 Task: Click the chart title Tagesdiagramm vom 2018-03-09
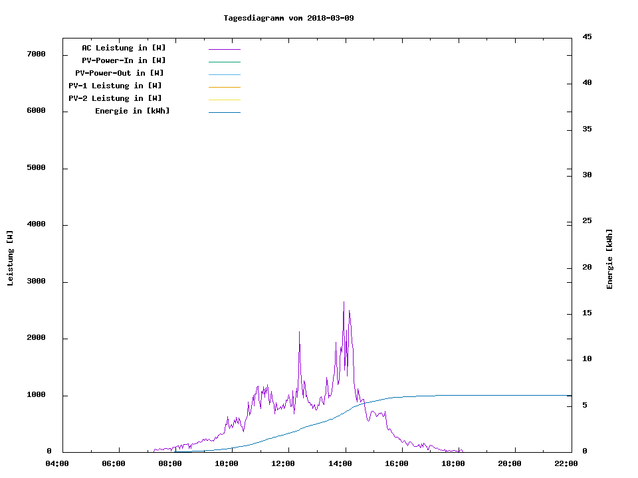tap(288, 18)
